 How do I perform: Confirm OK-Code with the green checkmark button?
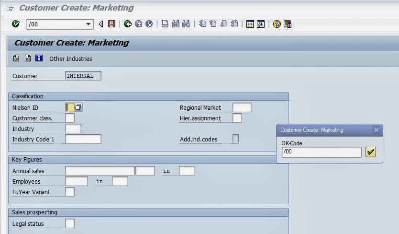coord(371,152)
